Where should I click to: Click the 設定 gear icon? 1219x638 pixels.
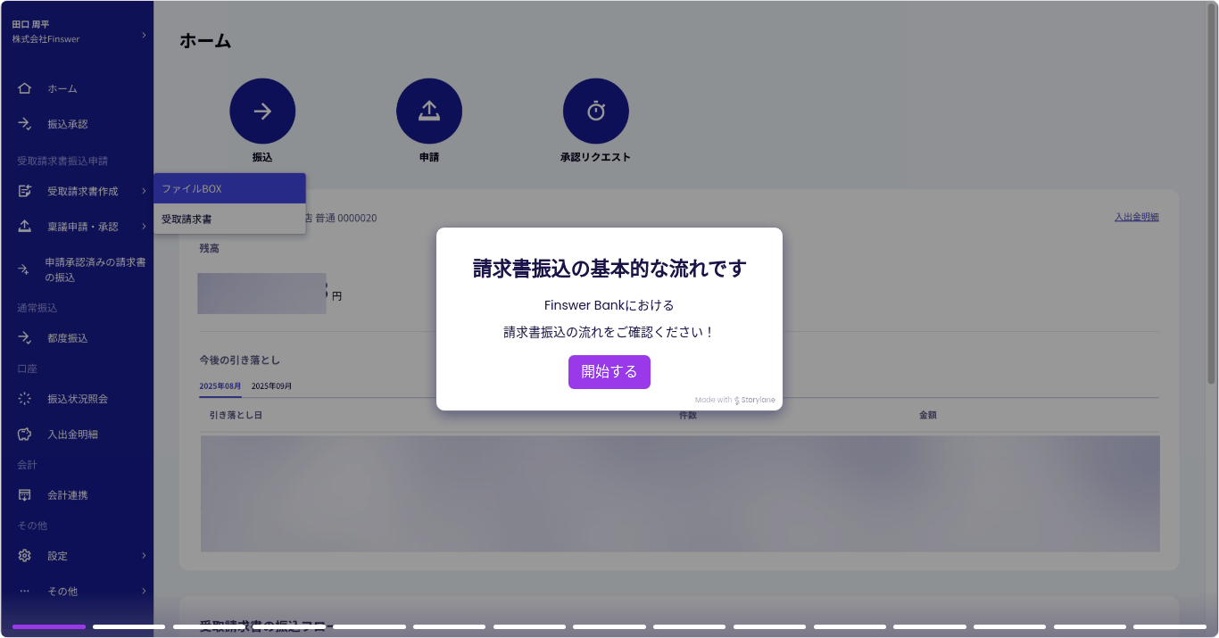25,556
